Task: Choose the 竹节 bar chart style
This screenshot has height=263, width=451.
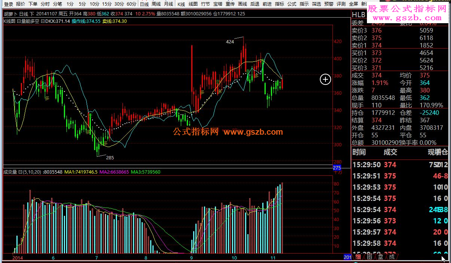Action: pos(206,4)
